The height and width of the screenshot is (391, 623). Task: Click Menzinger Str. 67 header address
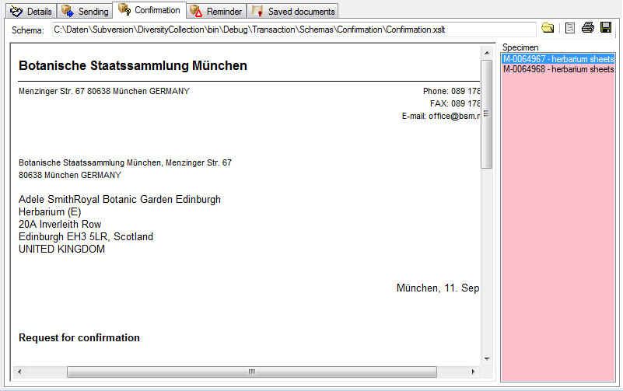(104, 91)
